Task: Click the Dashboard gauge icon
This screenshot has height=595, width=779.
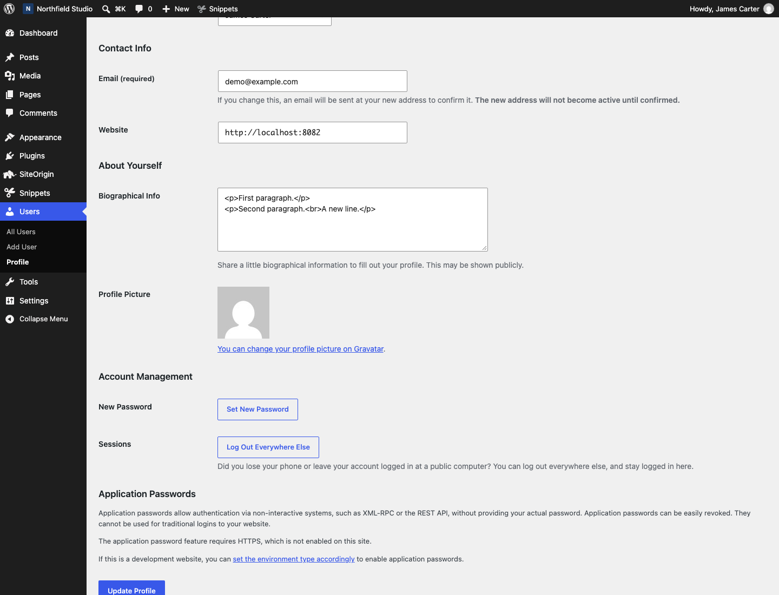Action: [10, 33]
